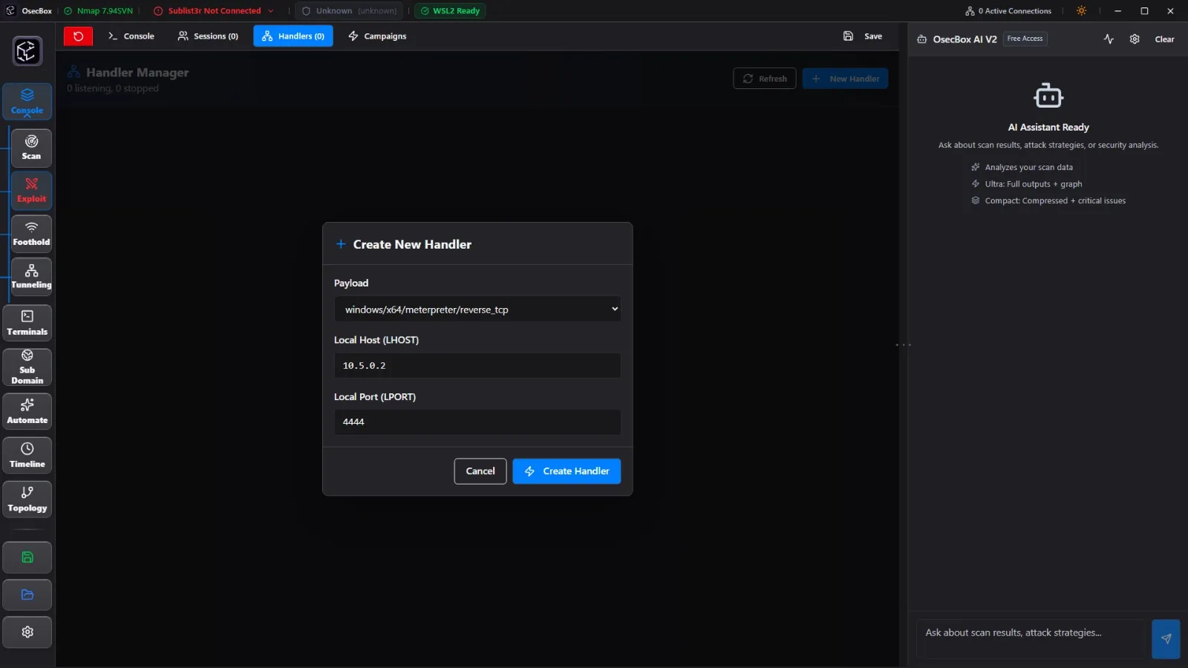Open the Exploit tool in sidebar

click(31, 191)
